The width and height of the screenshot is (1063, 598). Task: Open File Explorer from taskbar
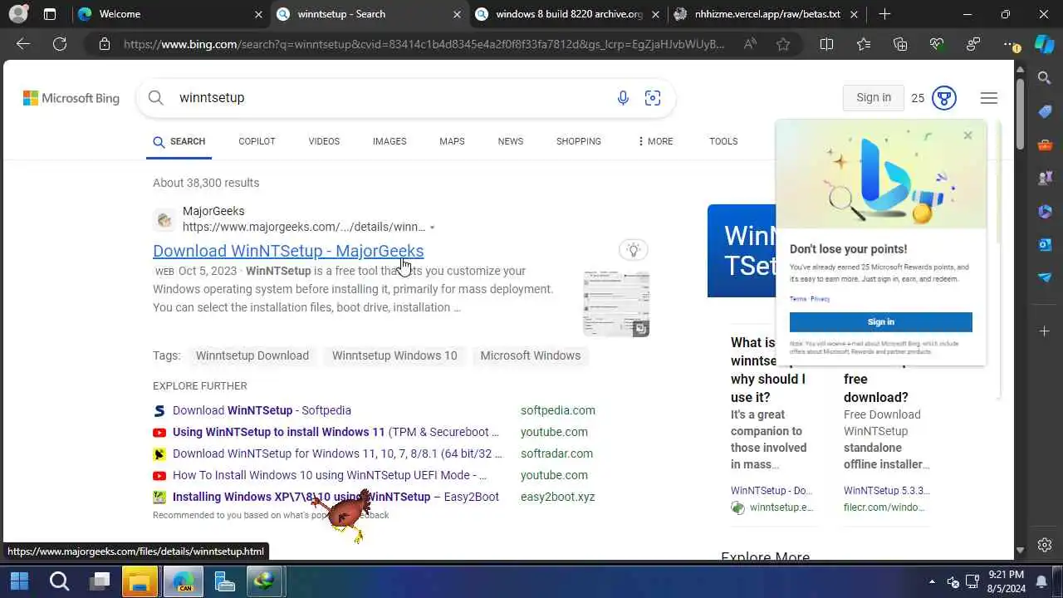click(x=140, y=581)
